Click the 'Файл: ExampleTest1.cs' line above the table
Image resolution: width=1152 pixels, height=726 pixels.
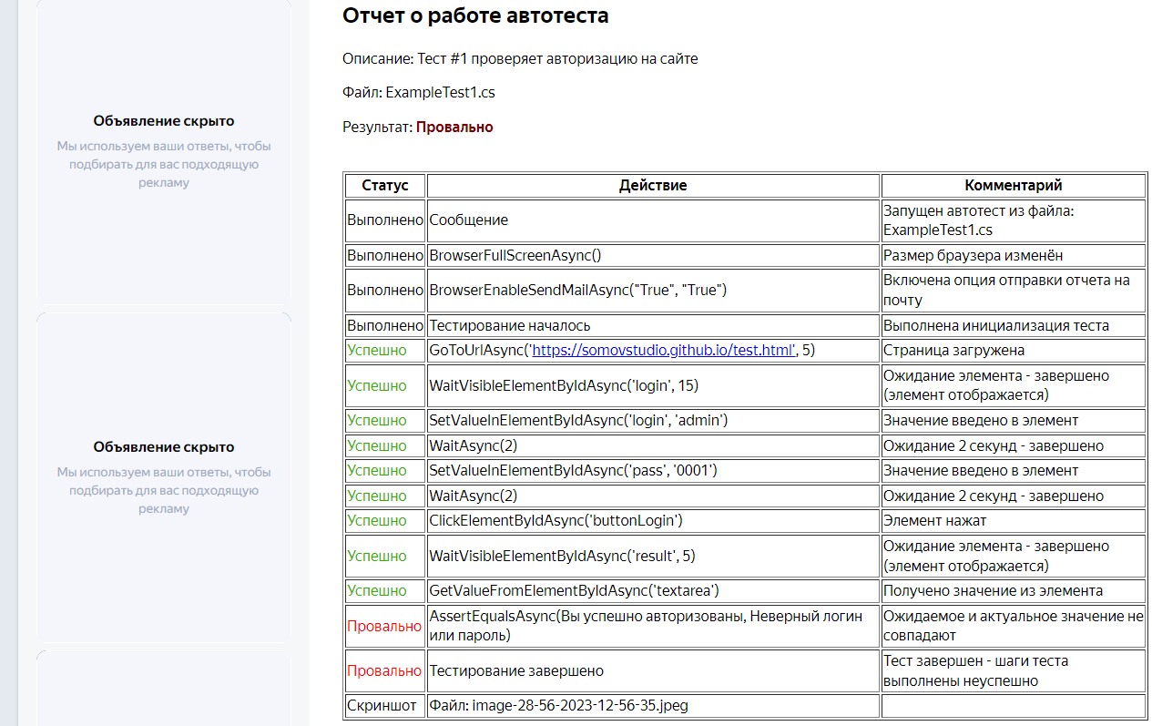[x=419, y=93]
